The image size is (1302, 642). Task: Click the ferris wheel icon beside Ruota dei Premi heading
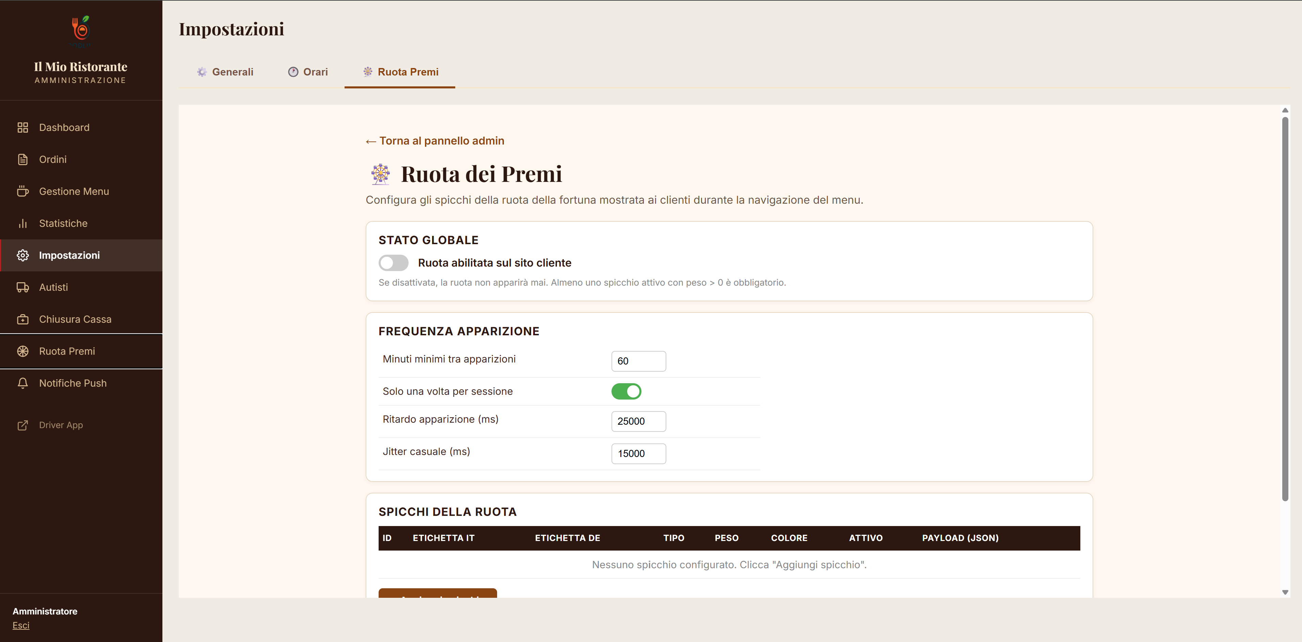coord(380,174)
